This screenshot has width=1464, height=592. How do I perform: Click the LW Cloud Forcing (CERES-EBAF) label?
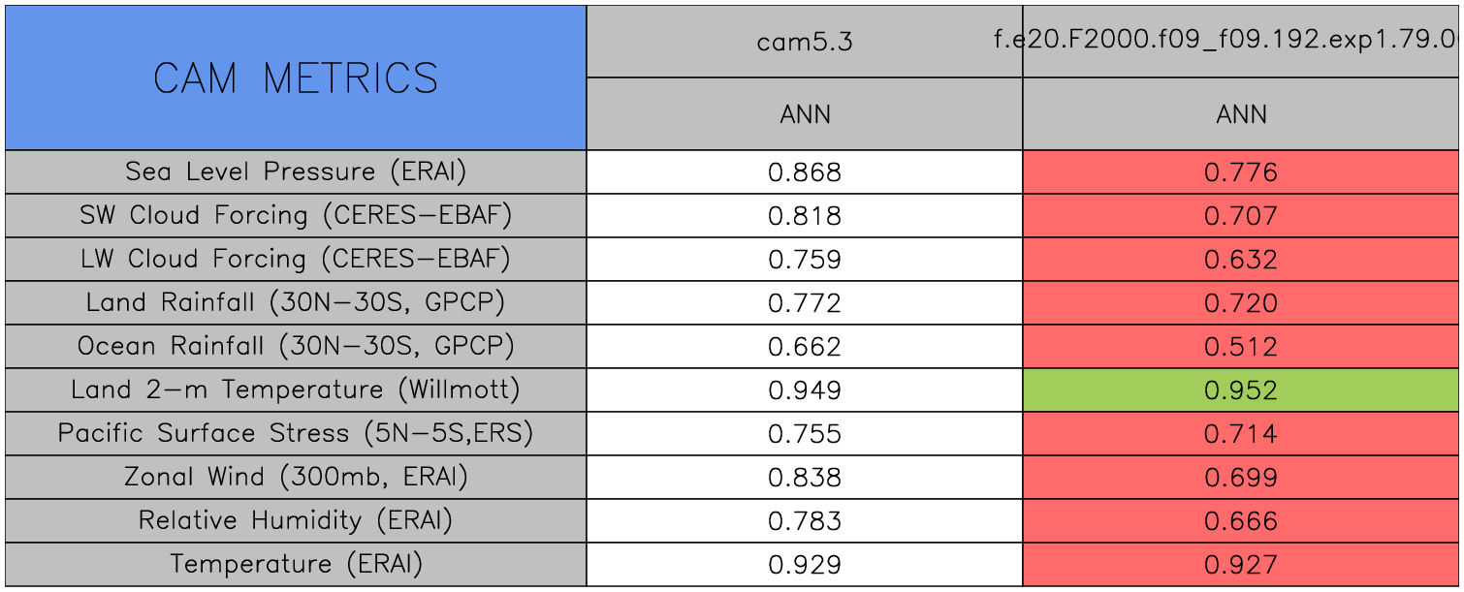tap(296, 260)
